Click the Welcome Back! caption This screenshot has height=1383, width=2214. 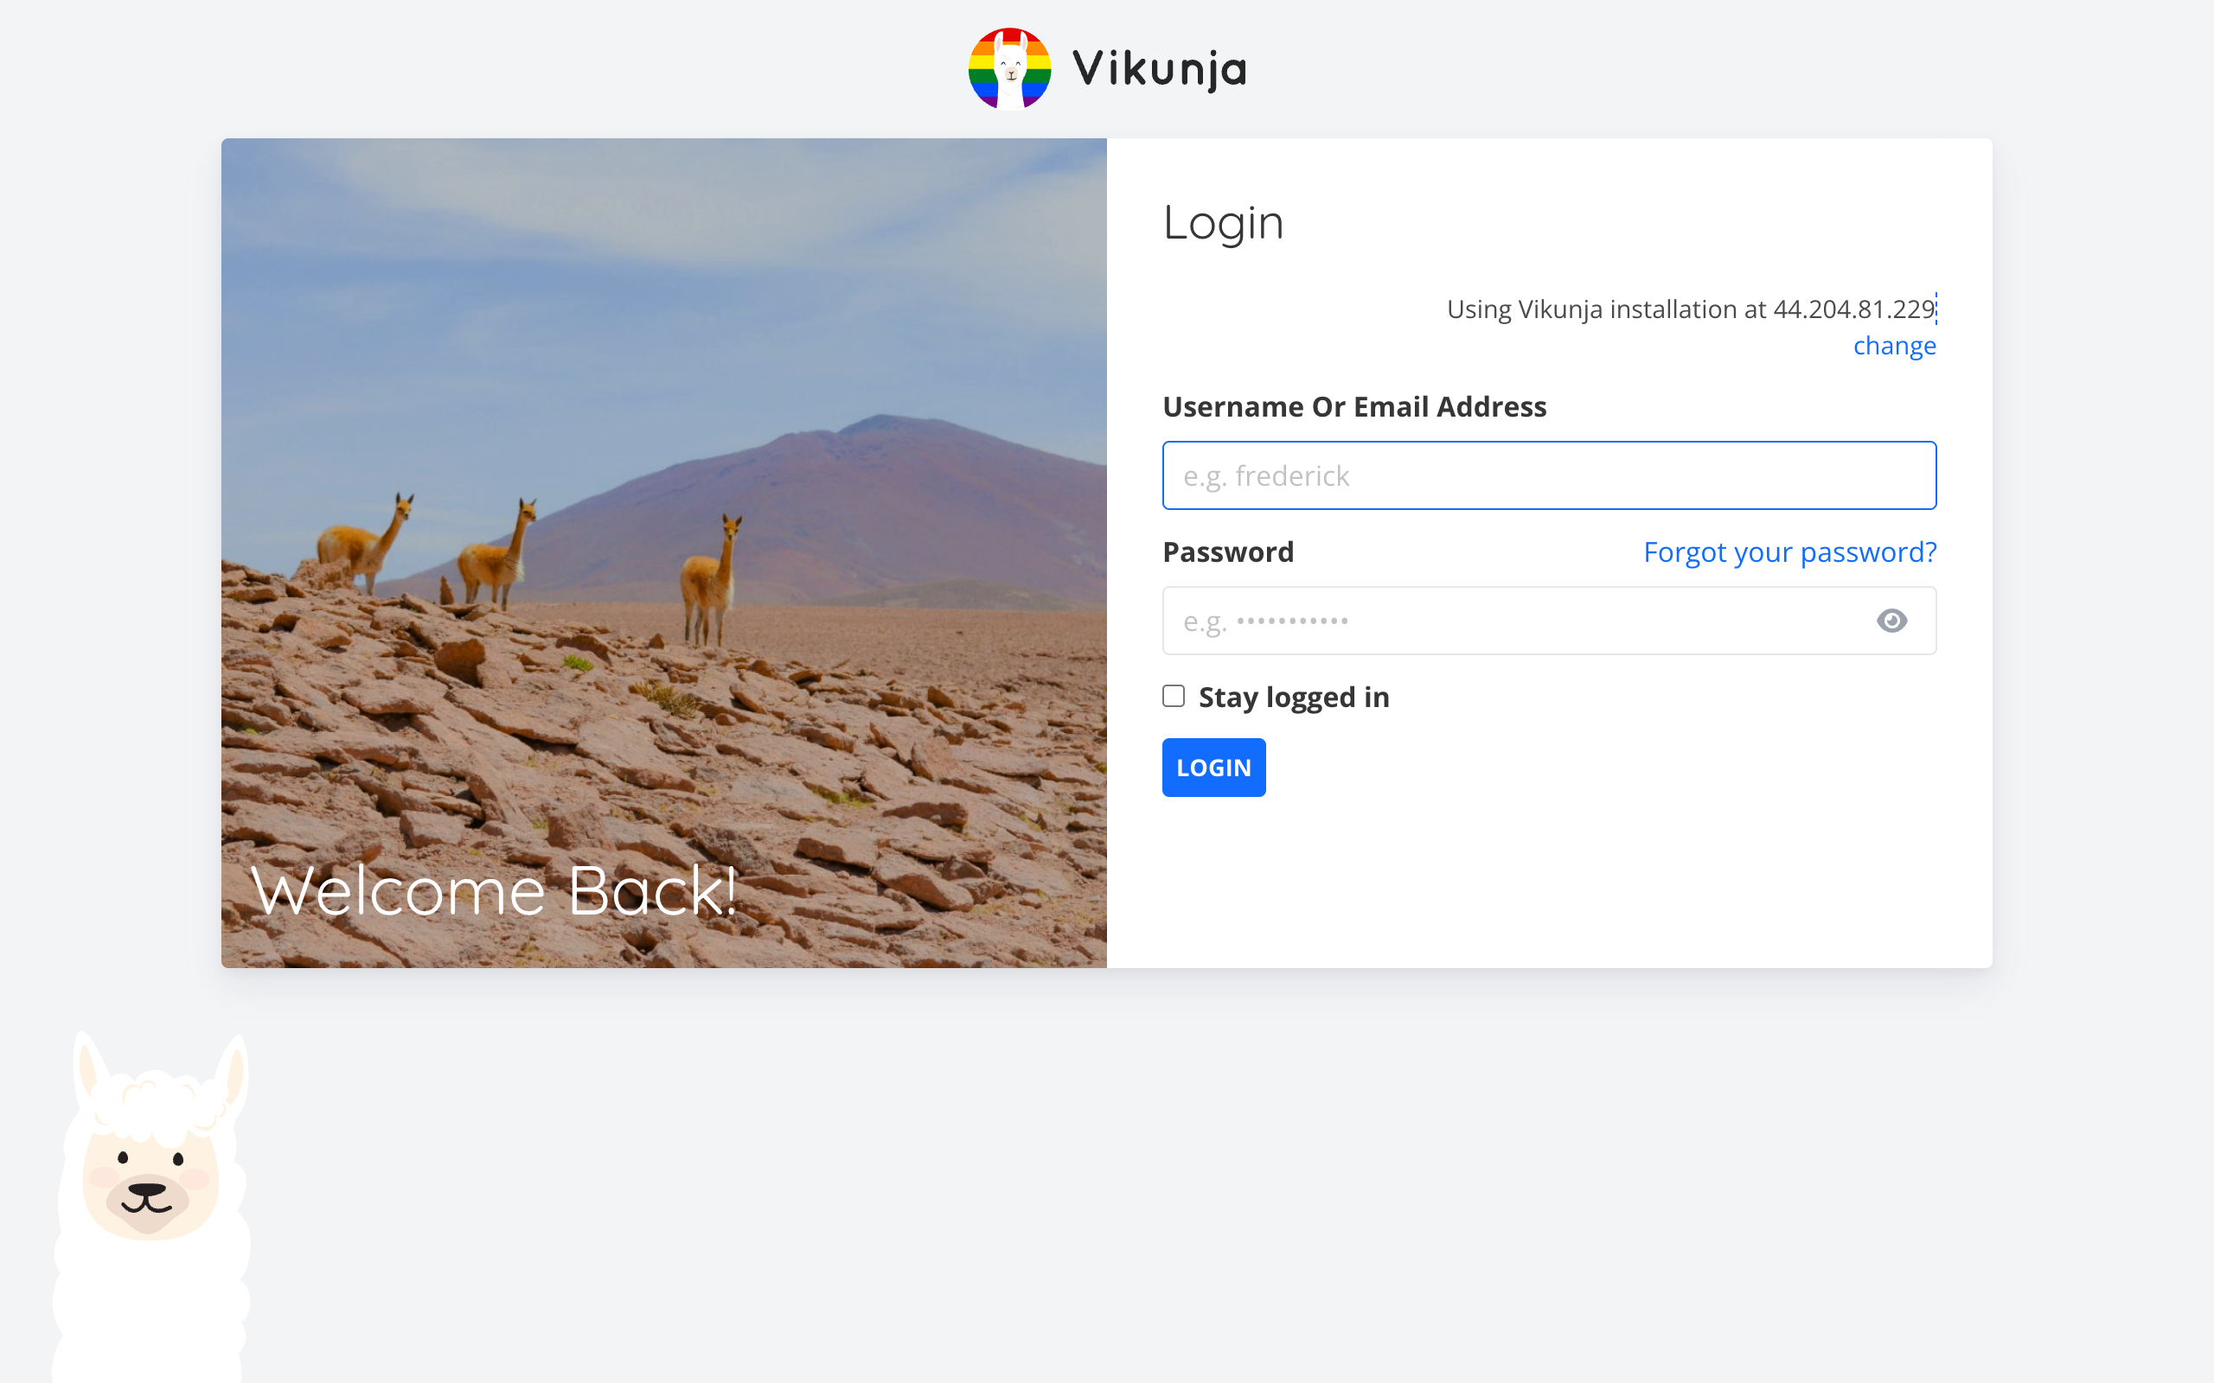[494, 890]
